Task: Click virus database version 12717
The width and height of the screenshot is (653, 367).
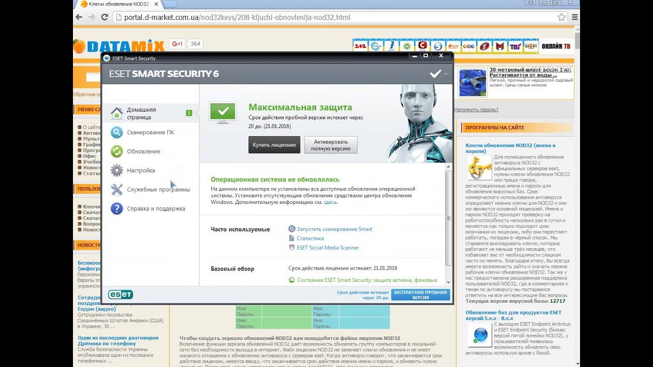Action: [x=558, y=301]
